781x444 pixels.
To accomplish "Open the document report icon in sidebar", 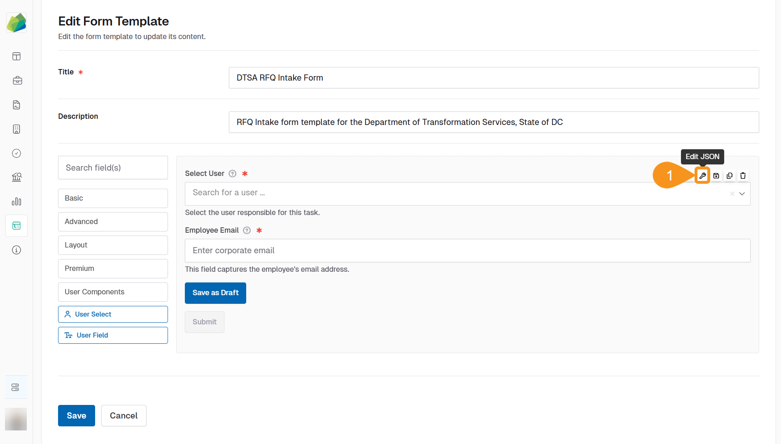I will pos(16,104).
